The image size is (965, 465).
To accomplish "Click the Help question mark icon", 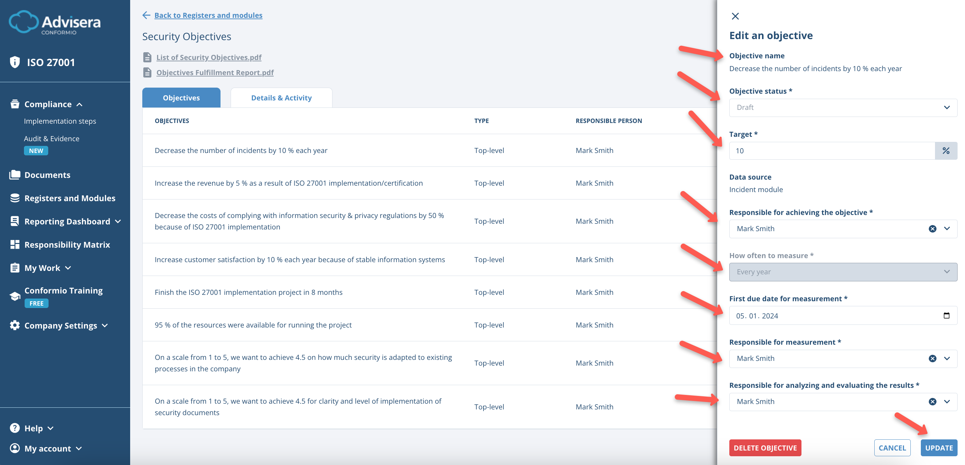I will tap(14, 428).
